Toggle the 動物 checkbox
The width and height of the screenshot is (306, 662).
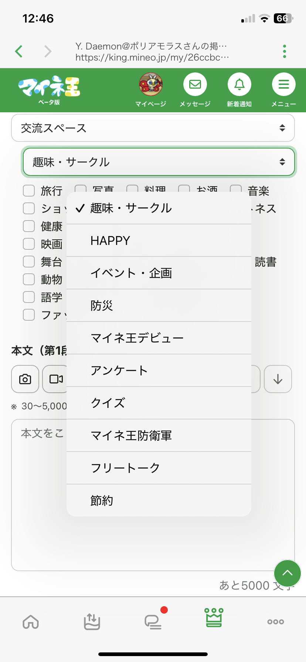point(29,279)
